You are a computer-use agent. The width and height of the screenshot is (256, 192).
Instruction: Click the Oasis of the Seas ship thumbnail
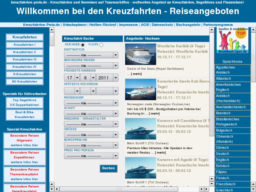(x=141, y=54)
